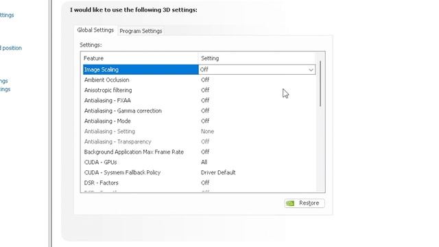Click the Driver Default setting value
This screenshot has height=247, width=439.
point(218,172)
